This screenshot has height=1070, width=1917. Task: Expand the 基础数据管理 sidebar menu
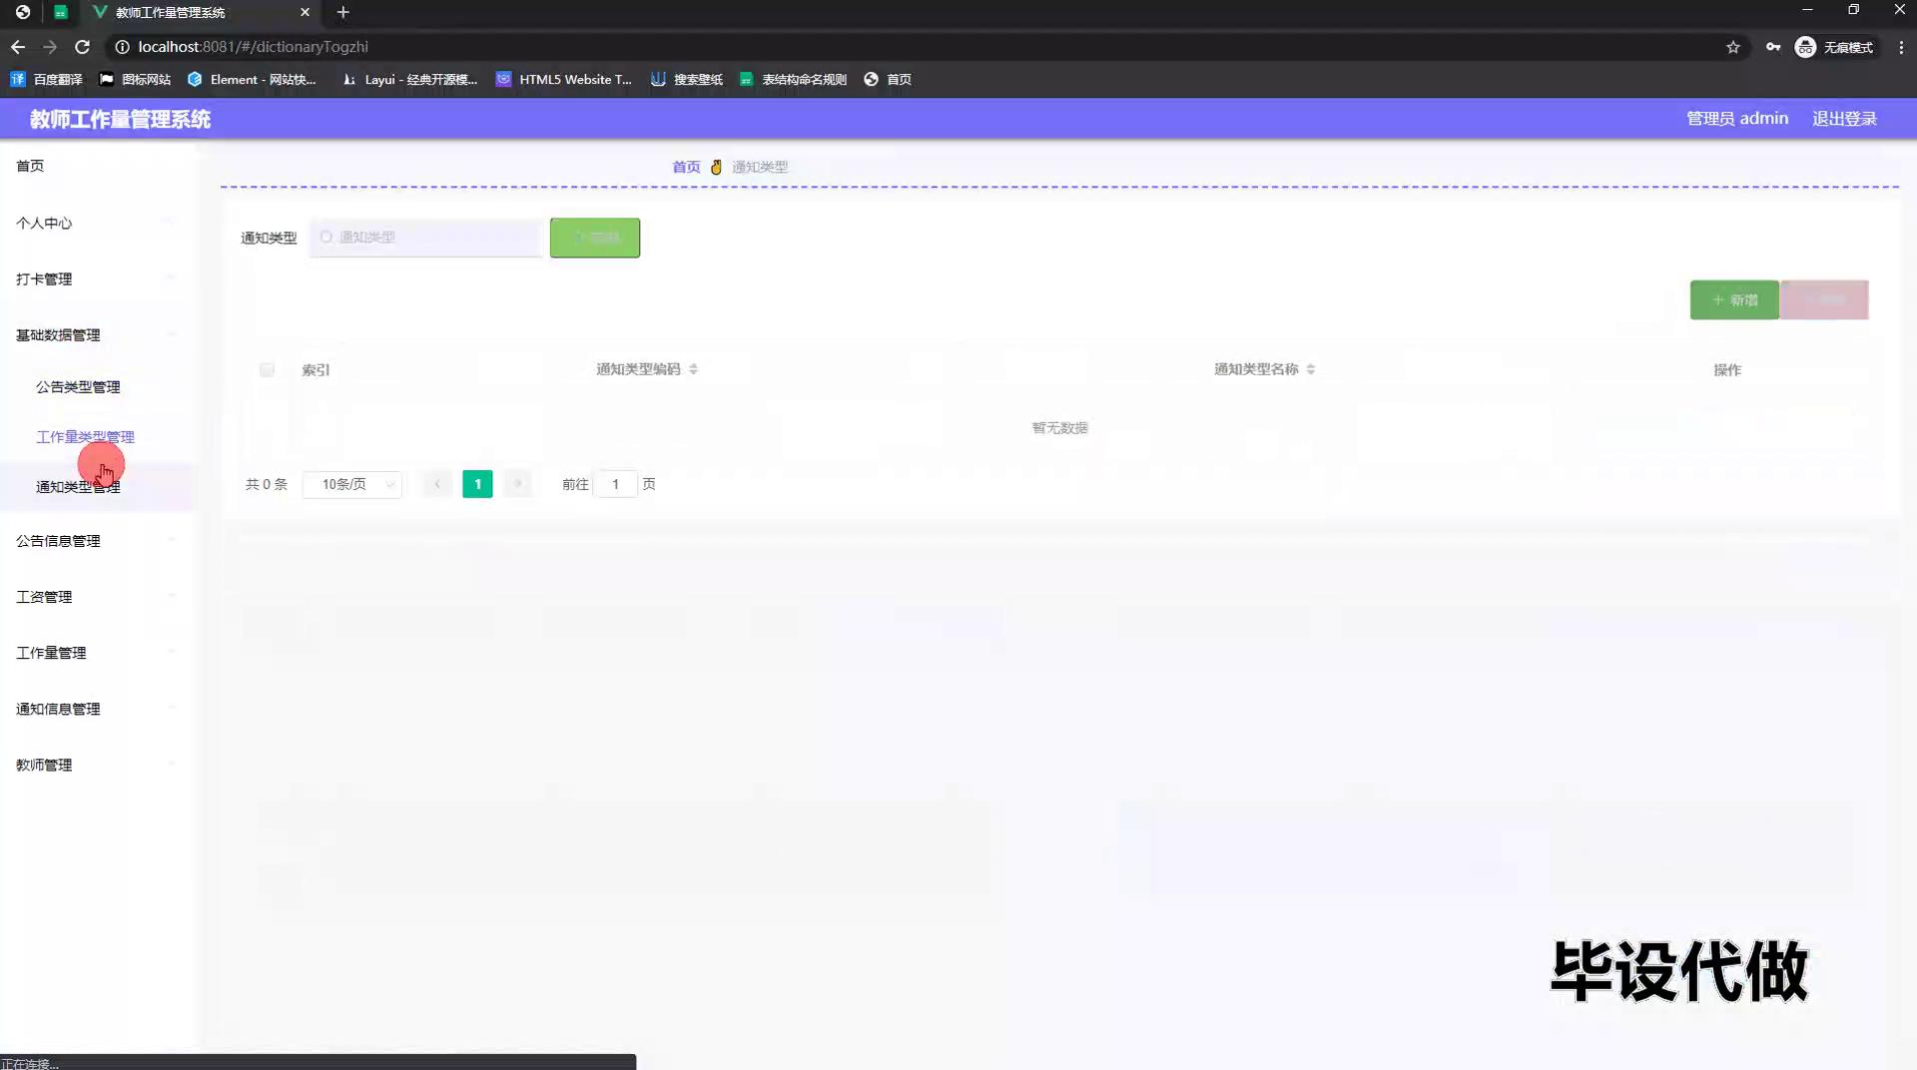pyautogui.click(x=57, y=334)
